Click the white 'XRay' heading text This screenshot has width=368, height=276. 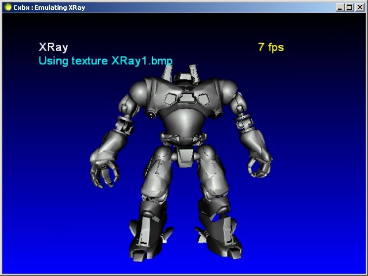(x=53, y=47)
